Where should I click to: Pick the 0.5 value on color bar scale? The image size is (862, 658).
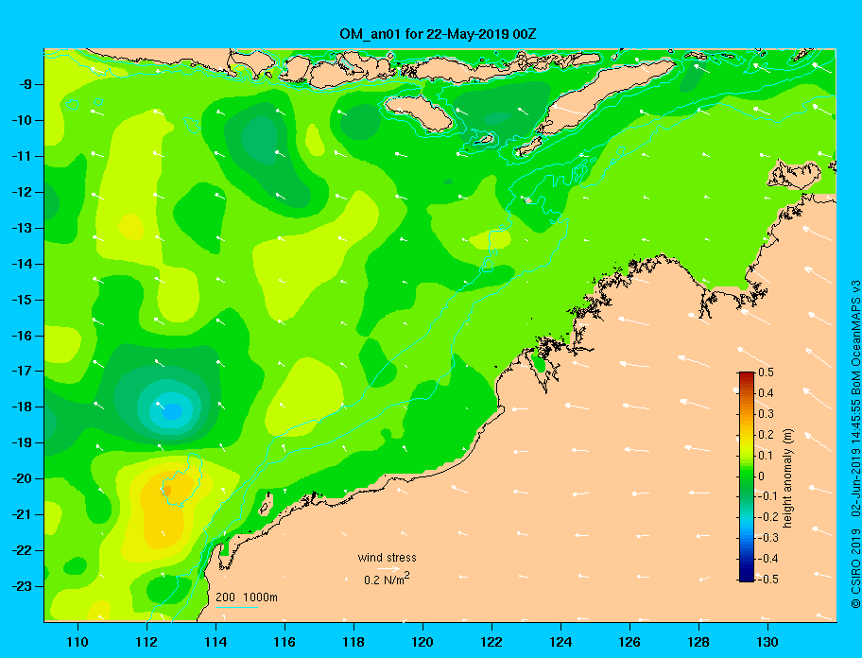(766, 372)
